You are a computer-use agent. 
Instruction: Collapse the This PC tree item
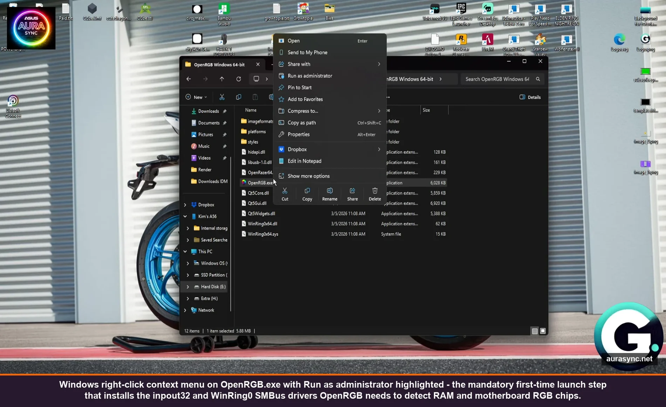coord(185,251)
